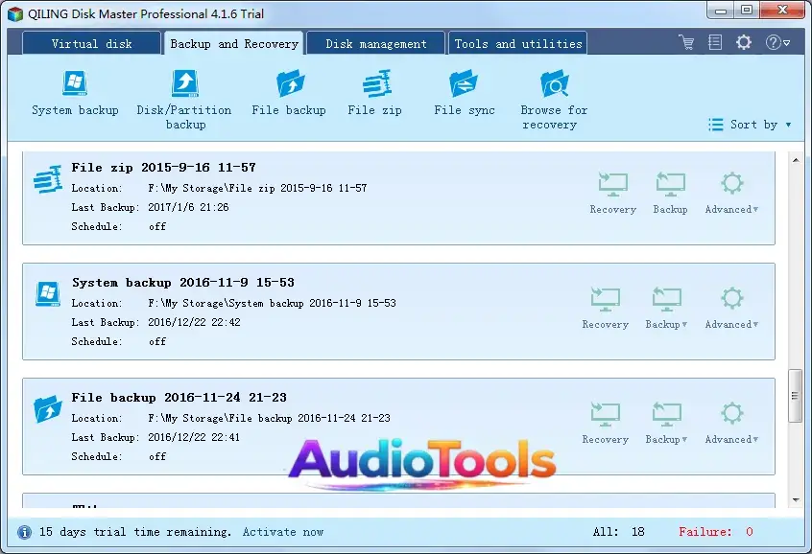Click the File zip task icon
This screenshot has height=554, width=812.
pos(48,179)
